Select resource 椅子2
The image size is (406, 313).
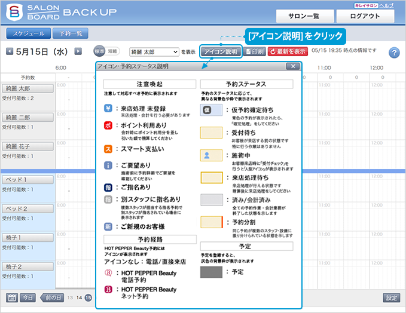click(x=28, y=266)
